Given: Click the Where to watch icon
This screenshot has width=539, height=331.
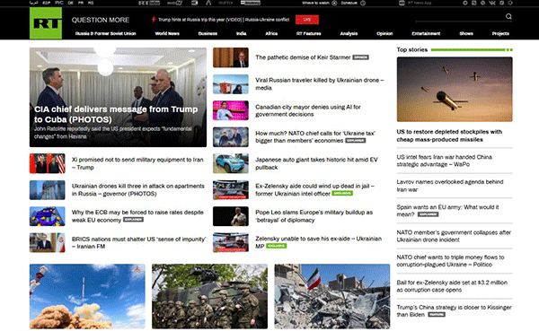Looking at the screenshot, I should 334,3.
